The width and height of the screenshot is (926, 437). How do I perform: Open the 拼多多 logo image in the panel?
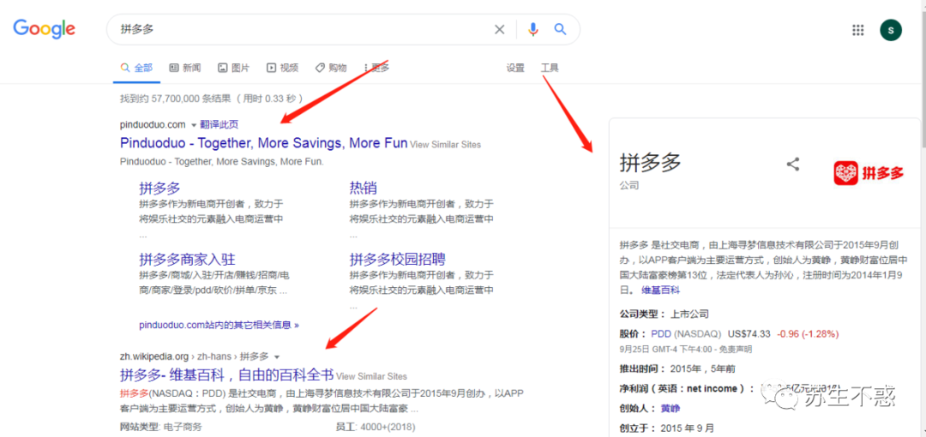(x=869, y=173)
